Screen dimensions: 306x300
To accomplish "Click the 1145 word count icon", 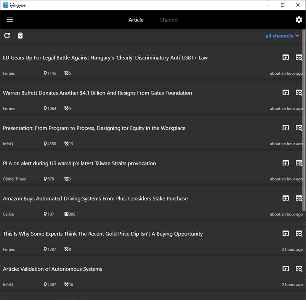I will click(45, 73).
